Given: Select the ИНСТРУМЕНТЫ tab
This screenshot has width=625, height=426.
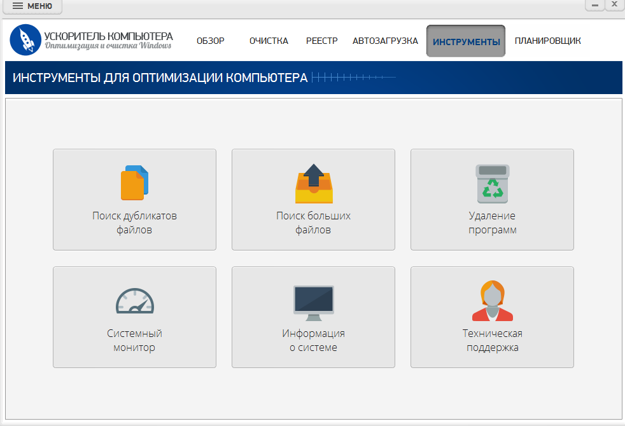Looking at the screenshot, I should point(466,41).
